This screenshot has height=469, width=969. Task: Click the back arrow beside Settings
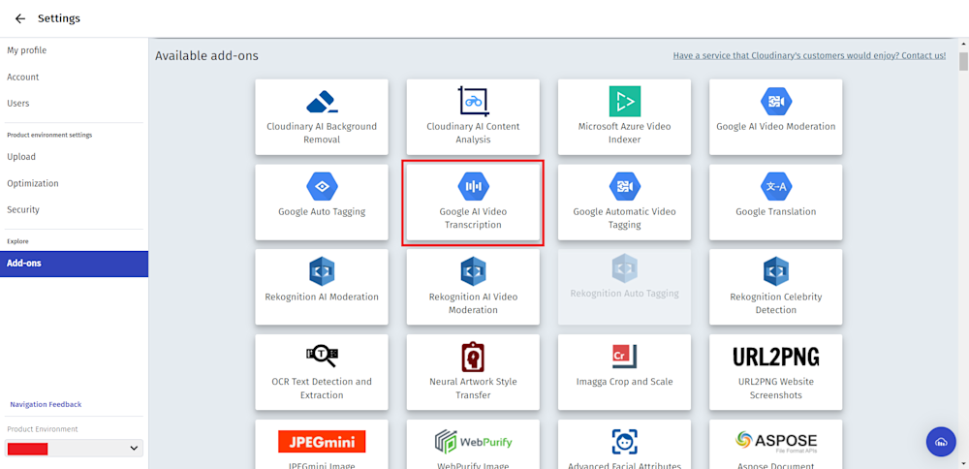(20, 18)
